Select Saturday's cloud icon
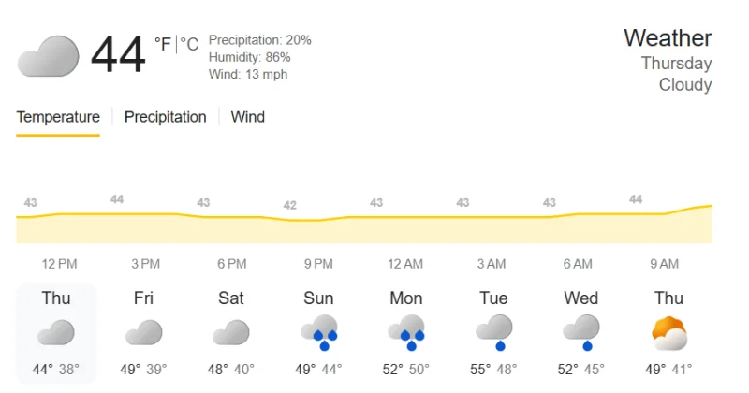This screenshot has width=749, height=393. (x=231, y=332)
